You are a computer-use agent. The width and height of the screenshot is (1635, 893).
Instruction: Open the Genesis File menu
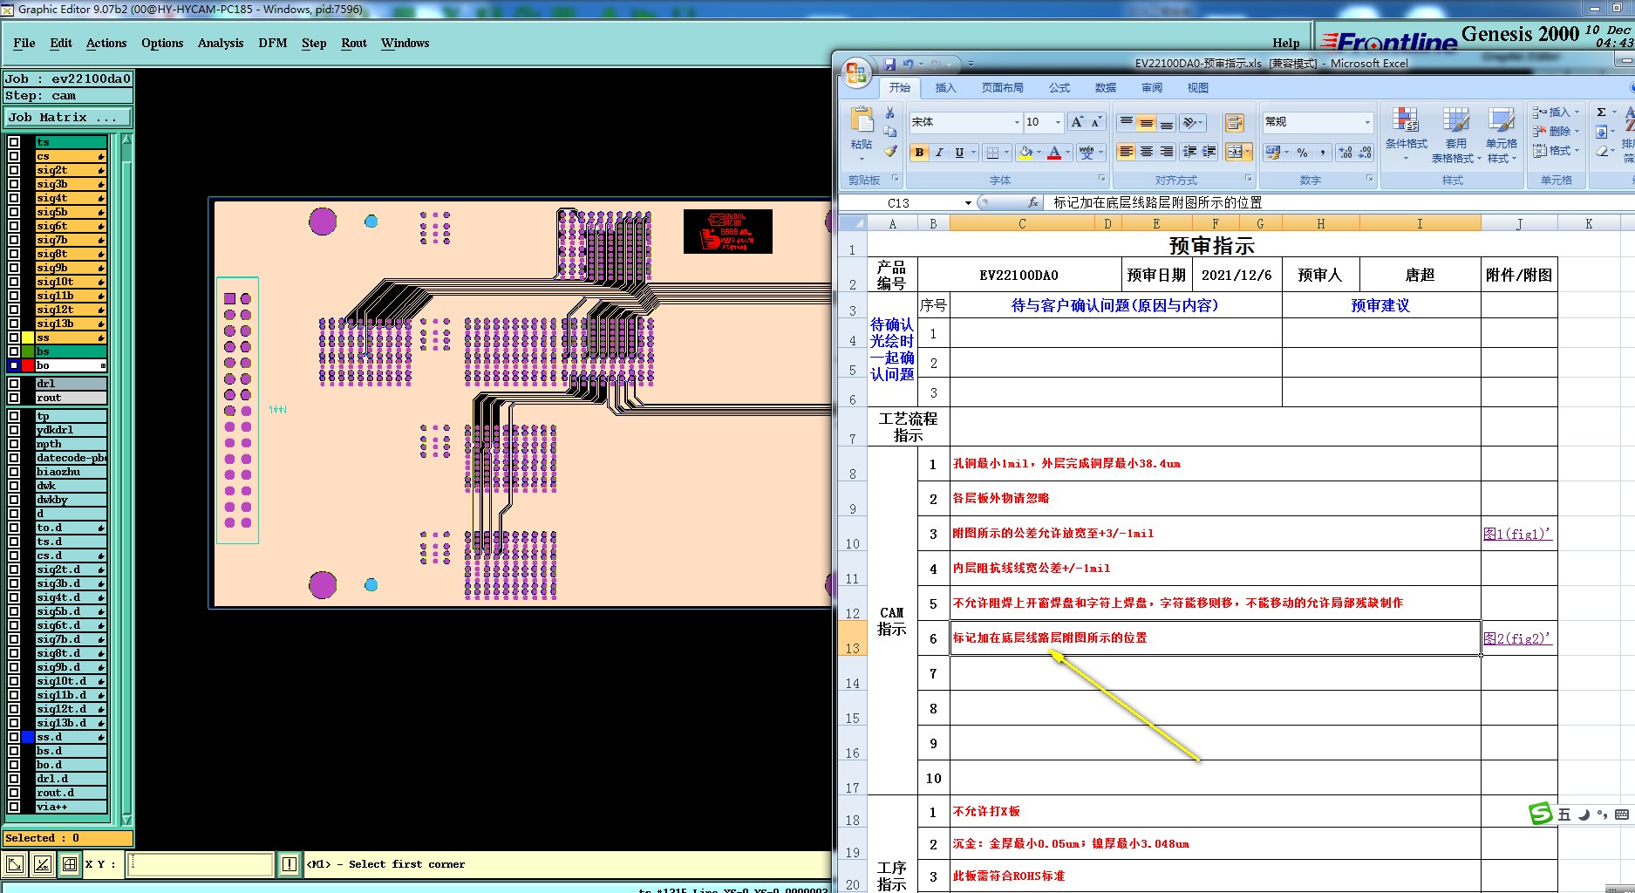pos(24,43)
